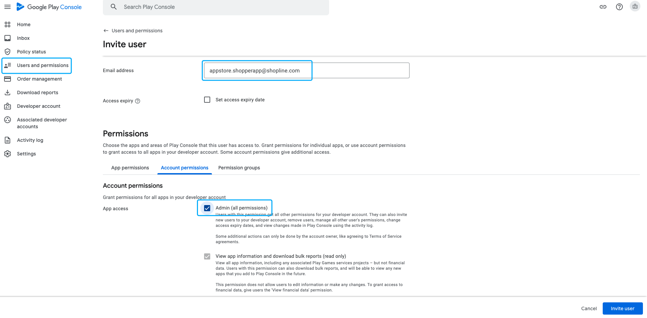The height and width of the screenshot is (318, 647).
Task: Enable Set access expiry date checkbox
Action: 207,100
